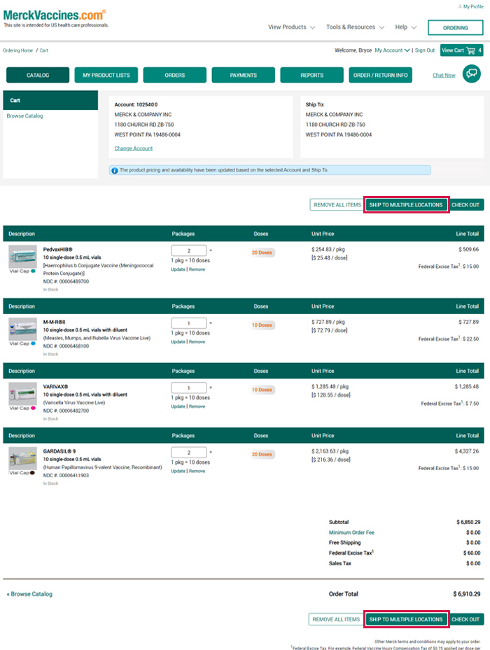The image size is (490, 650).
Task: Click the M-M-R II packages quantity field
Action: pyautogui.click(x=189, y=323)
